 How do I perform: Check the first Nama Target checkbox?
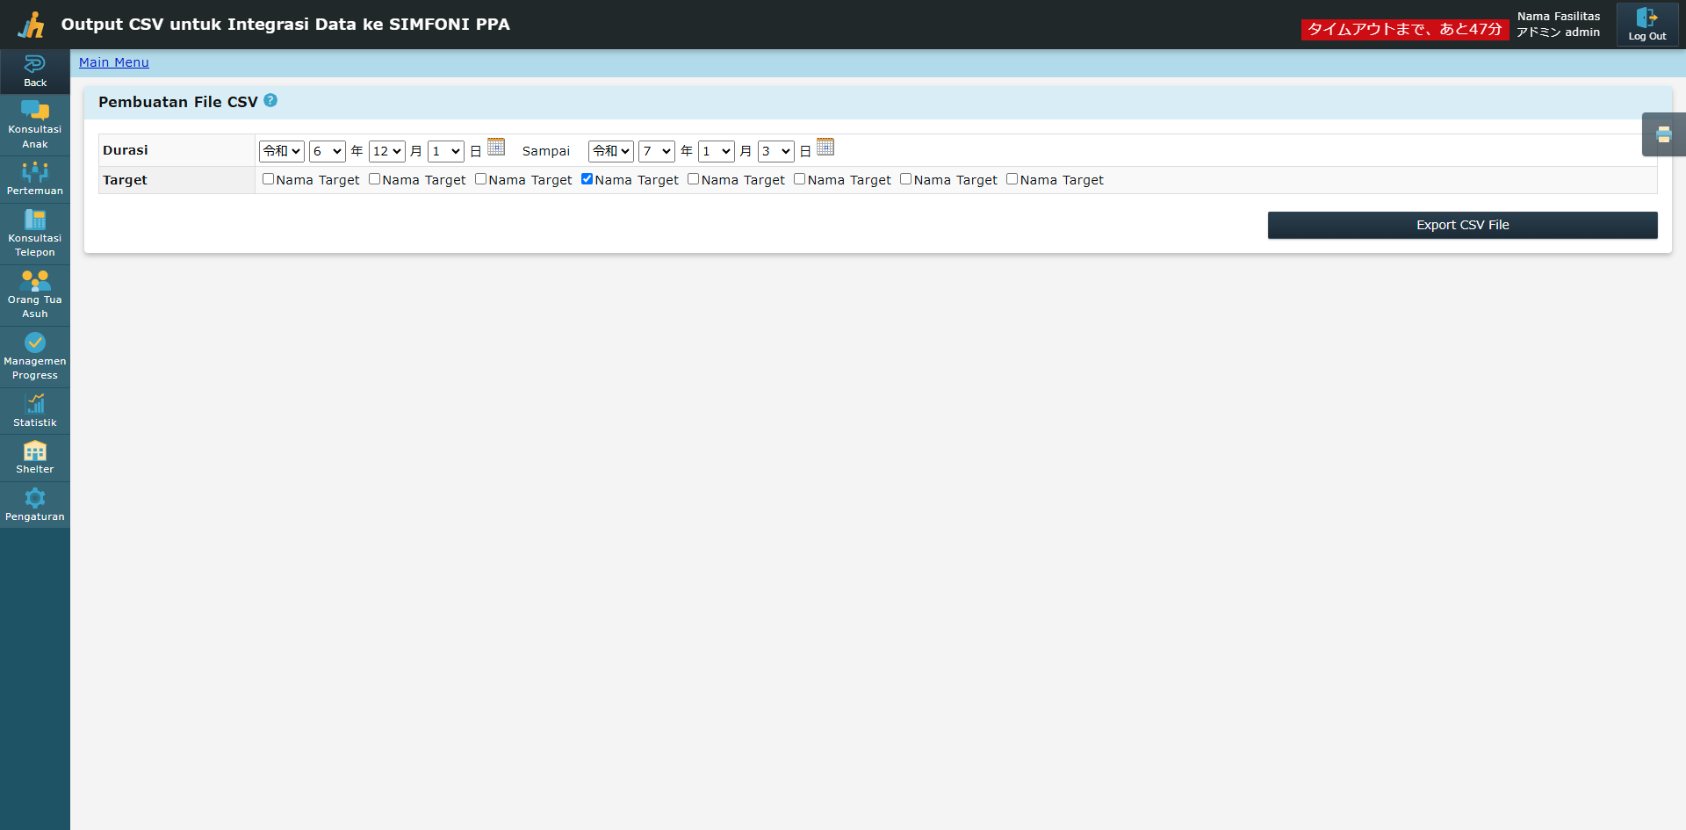pyautogui.click(x=268, y=179)
